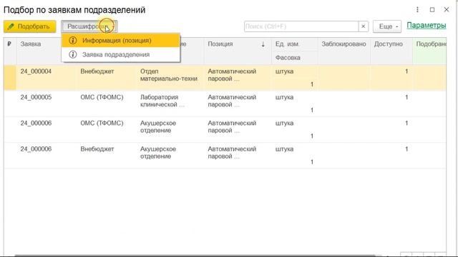The height and width of the screenshot is (257, 458).
Task: Choose Заявка подразделения menu entry
Action: [121, 54]
